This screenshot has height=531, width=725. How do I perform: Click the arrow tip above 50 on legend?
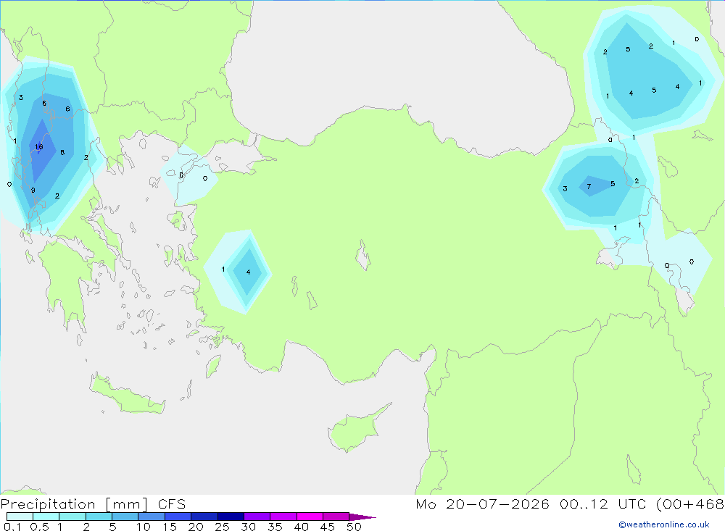click(363, 517)
